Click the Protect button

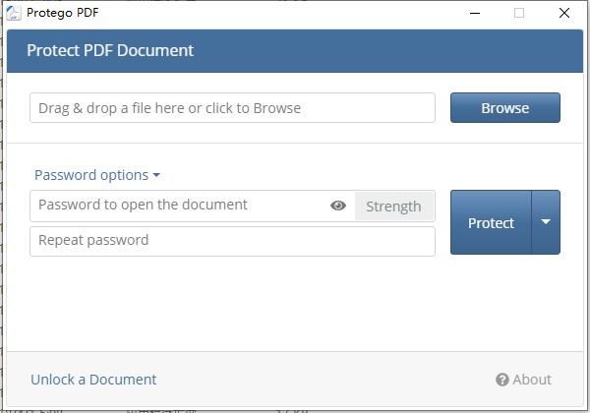(491, 222)
